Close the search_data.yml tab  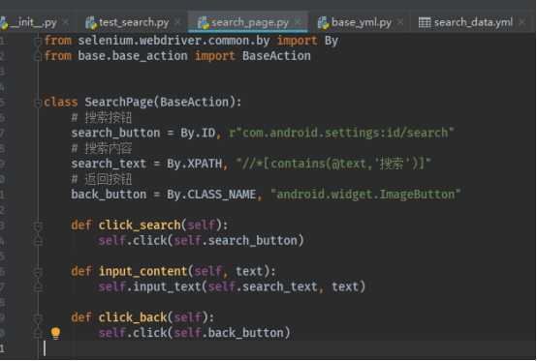[x=521, y=22]
